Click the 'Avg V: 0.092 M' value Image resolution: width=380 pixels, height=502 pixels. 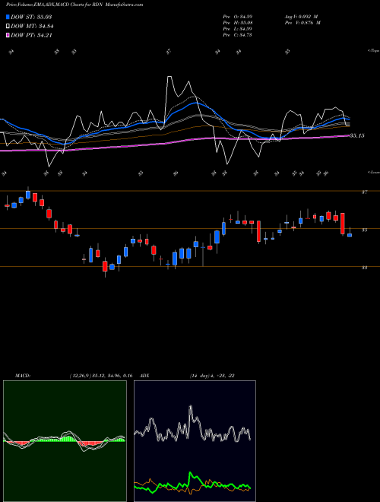(x=302, y=17)
